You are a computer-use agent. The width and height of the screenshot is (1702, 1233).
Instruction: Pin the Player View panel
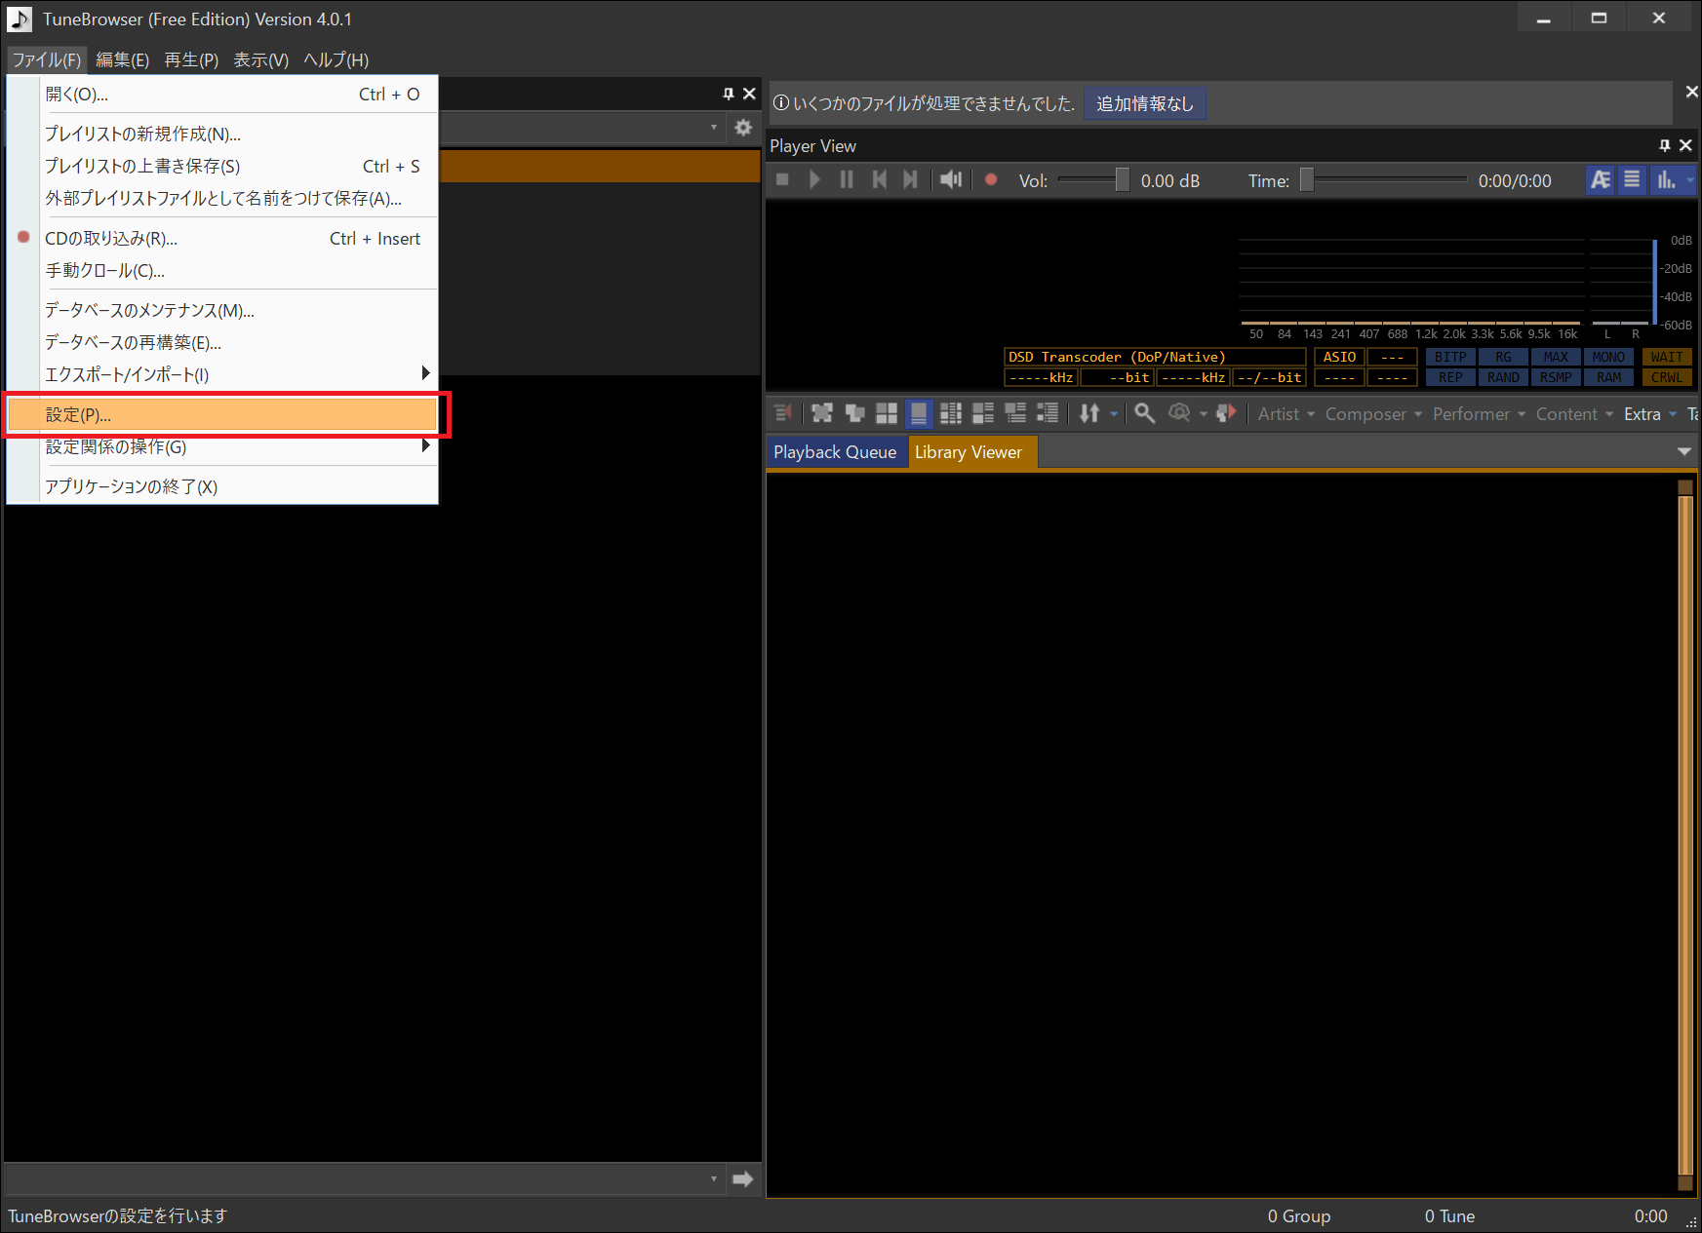[x=1665, y=145]
